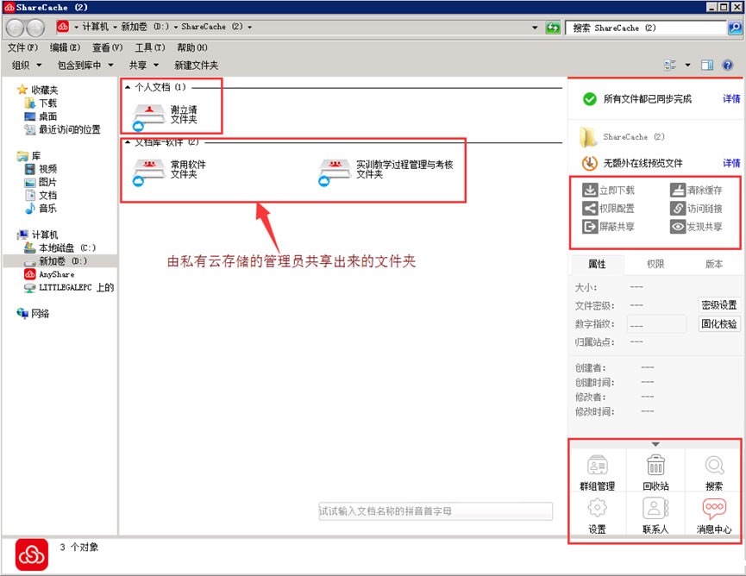Image resolution: width=746 pixels, height=576 pixels.
Task: Click 访问链接 access link icon
Action: tap(678, 209)
